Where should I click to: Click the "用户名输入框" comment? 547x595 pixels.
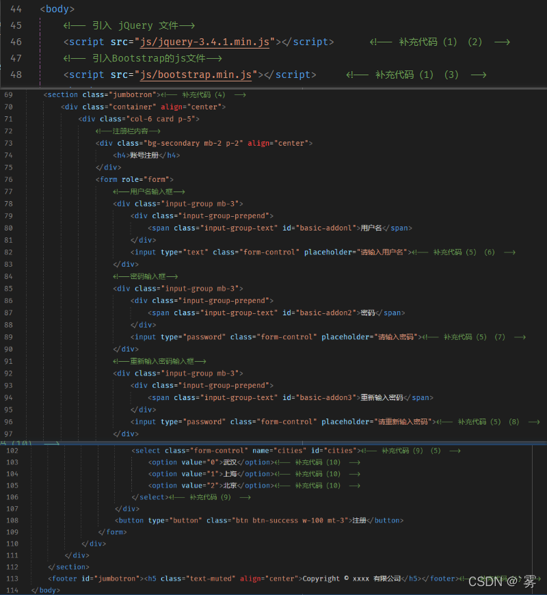click(x=148, y=191)
